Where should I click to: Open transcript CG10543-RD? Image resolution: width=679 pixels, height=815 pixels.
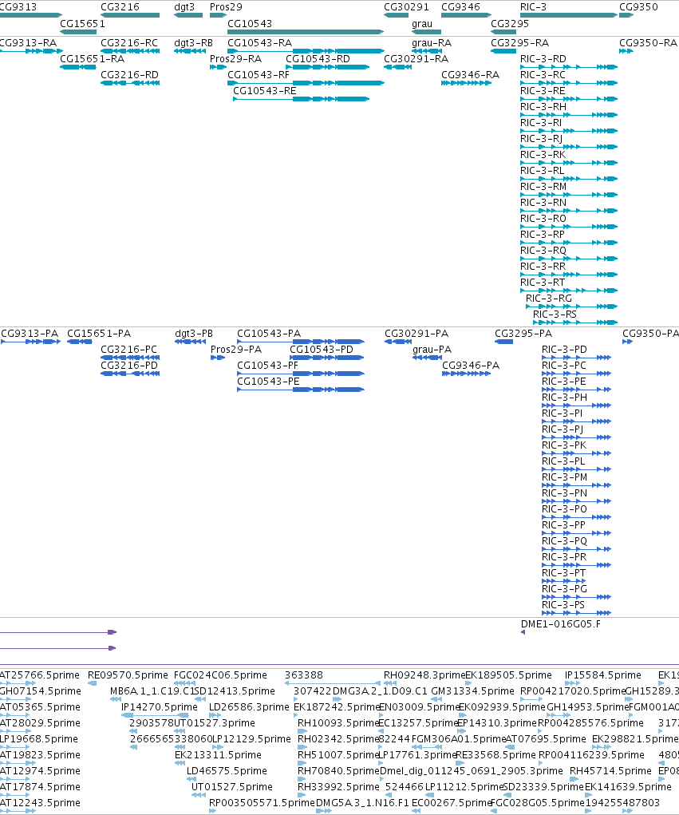click(x=318, y=59)
